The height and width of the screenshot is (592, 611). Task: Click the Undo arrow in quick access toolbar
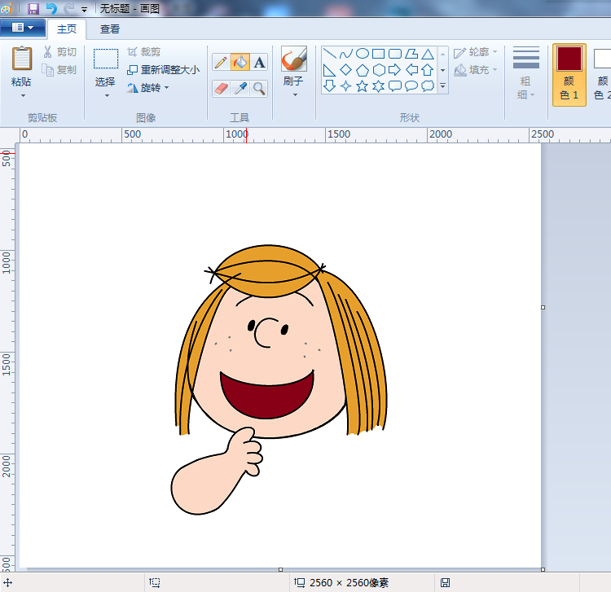pos(51,8)
